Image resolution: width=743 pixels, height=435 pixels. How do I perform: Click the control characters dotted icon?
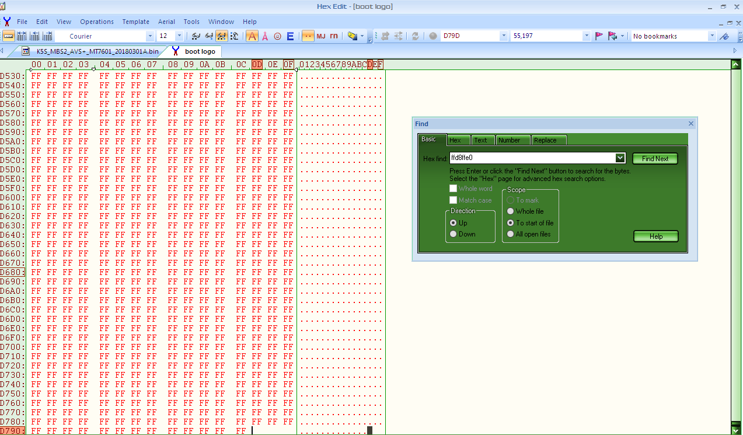pos(308,36)
